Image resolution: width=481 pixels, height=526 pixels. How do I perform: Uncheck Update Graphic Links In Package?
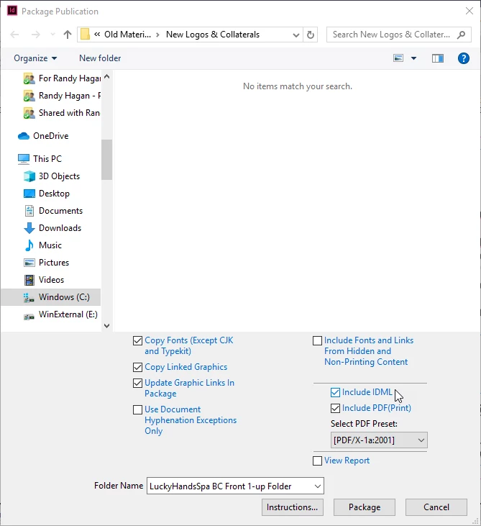click(x=137, y=383)
